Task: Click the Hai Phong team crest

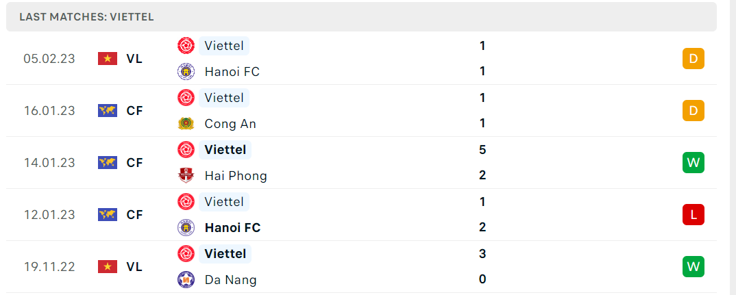Action: tap(186, 176)
